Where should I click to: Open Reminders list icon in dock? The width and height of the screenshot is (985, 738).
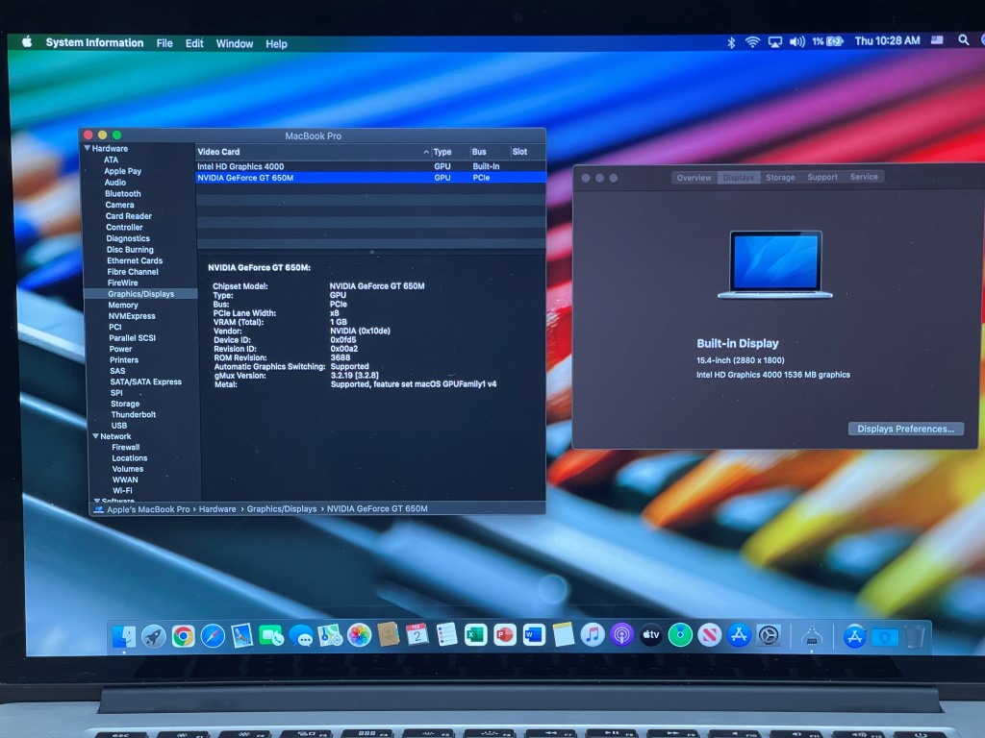[x=446, y=635]
